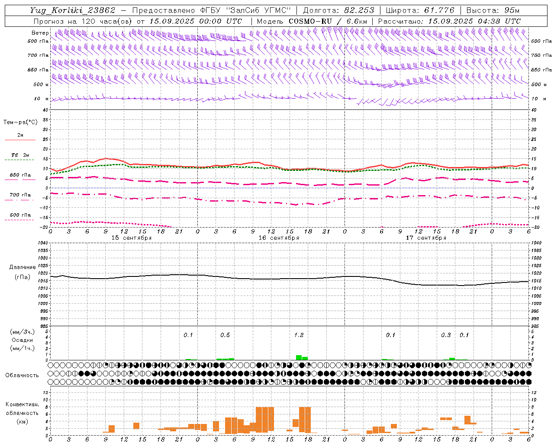
Task: Select the Высота: 95м header value
Action: click(493, 10)
